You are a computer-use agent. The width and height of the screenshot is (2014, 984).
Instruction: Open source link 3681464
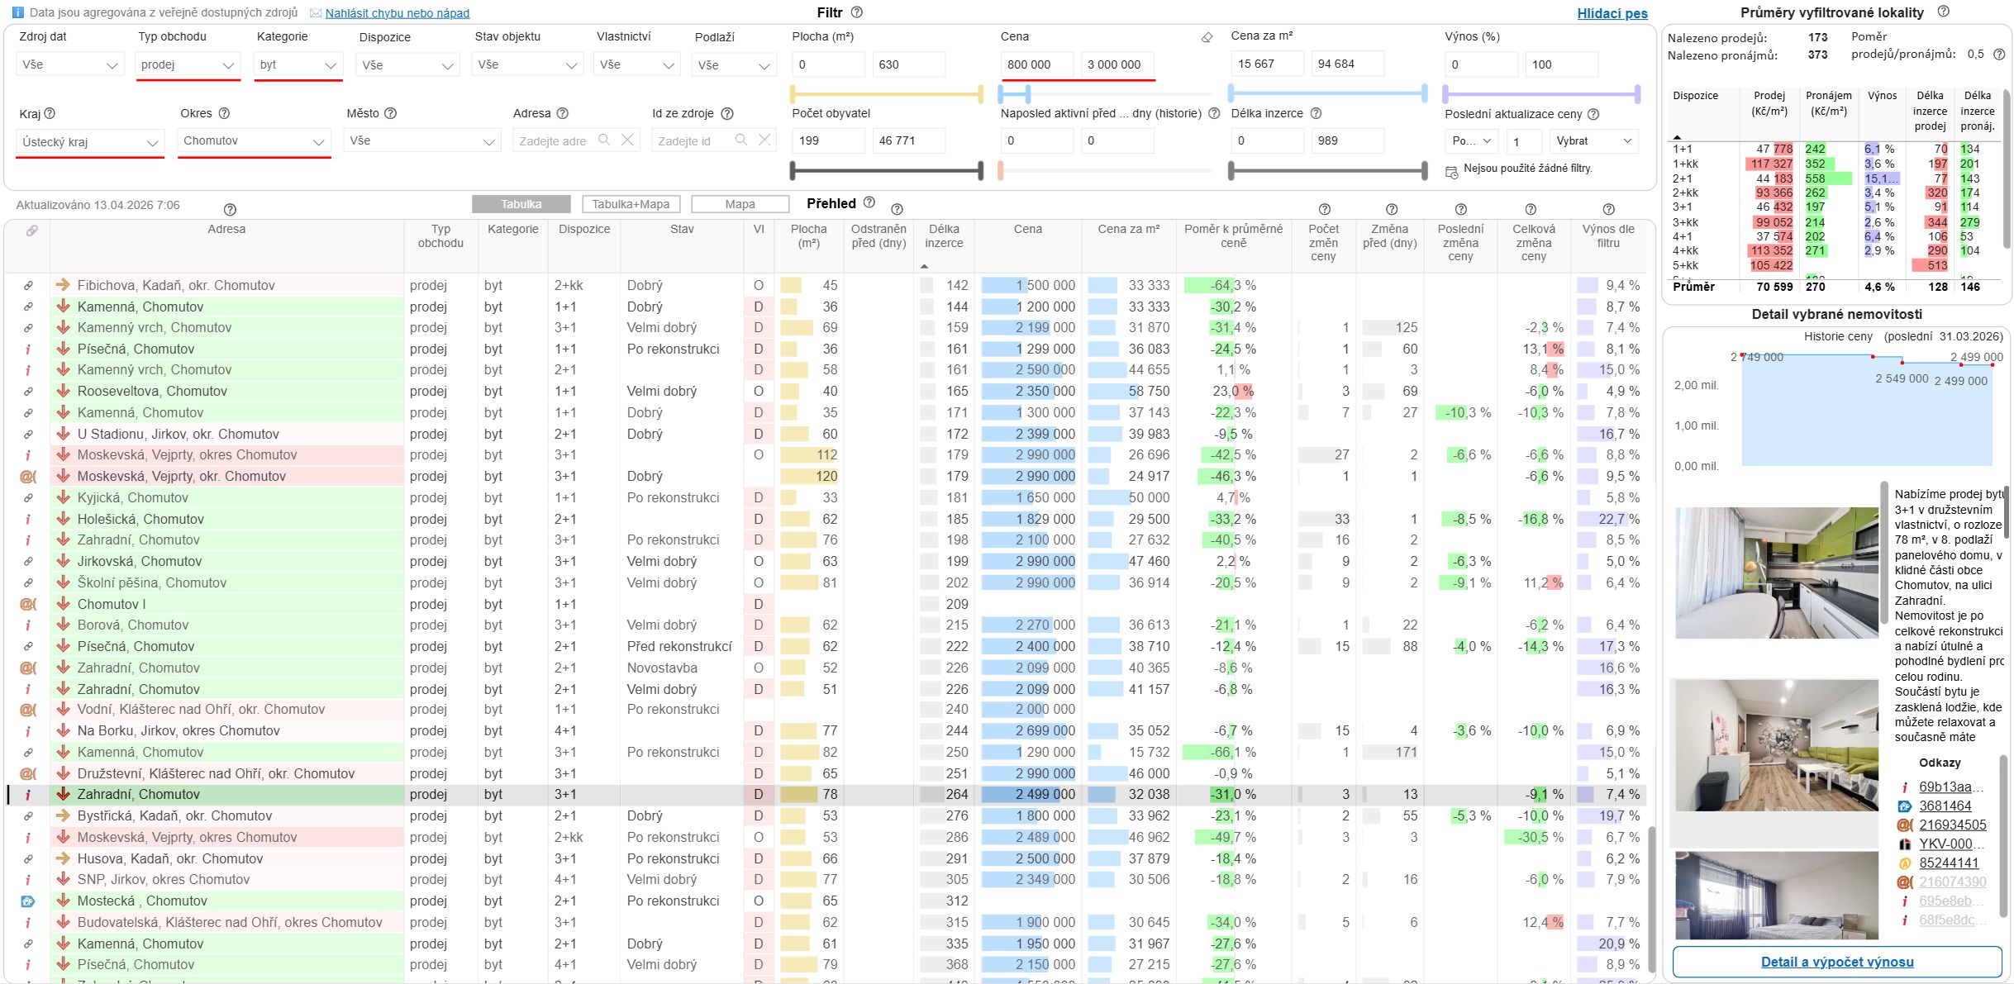[x=1945, y=806]
